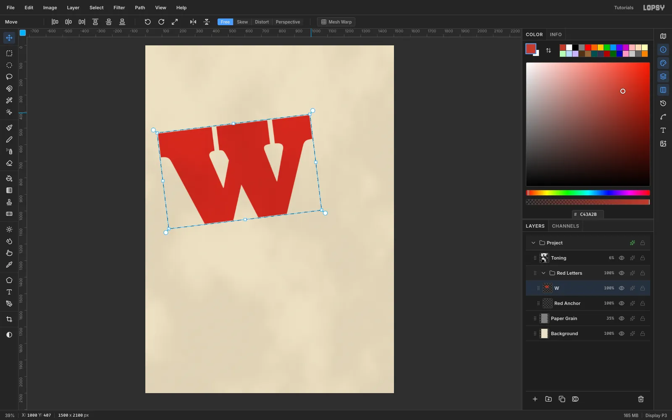Collapse the Project group
This screenshot has height=420, width=672.
point(533,243)
